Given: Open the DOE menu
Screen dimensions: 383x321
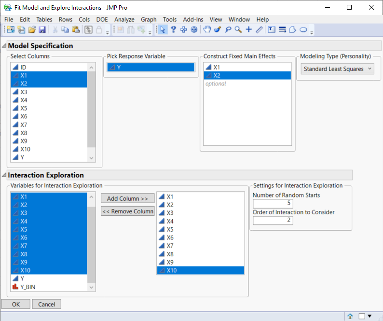Looking at the screenshot, I should click(102, 19).
